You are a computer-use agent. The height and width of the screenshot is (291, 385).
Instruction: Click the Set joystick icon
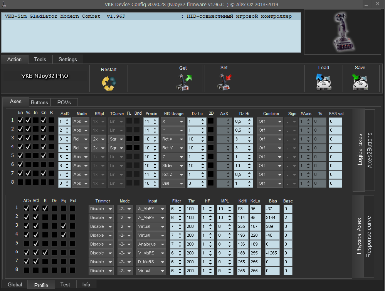[224, 82]
